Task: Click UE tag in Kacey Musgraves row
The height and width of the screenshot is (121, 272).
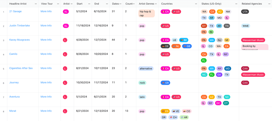Action: pyautogui.click(x=175, y=40)
